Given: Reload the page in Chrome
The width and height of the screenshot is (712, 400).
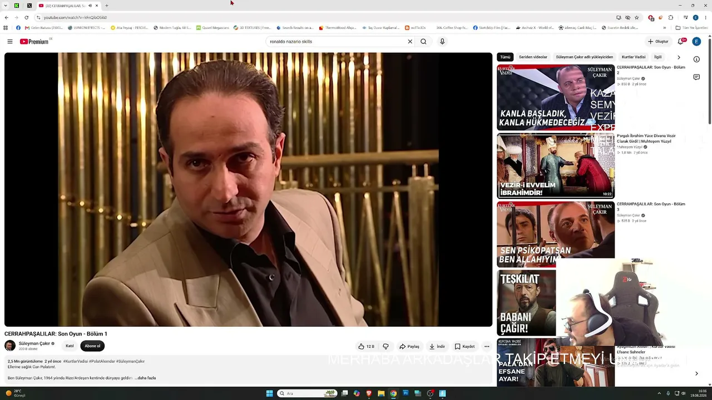Looking at the screenshot, I should (26, 17).
